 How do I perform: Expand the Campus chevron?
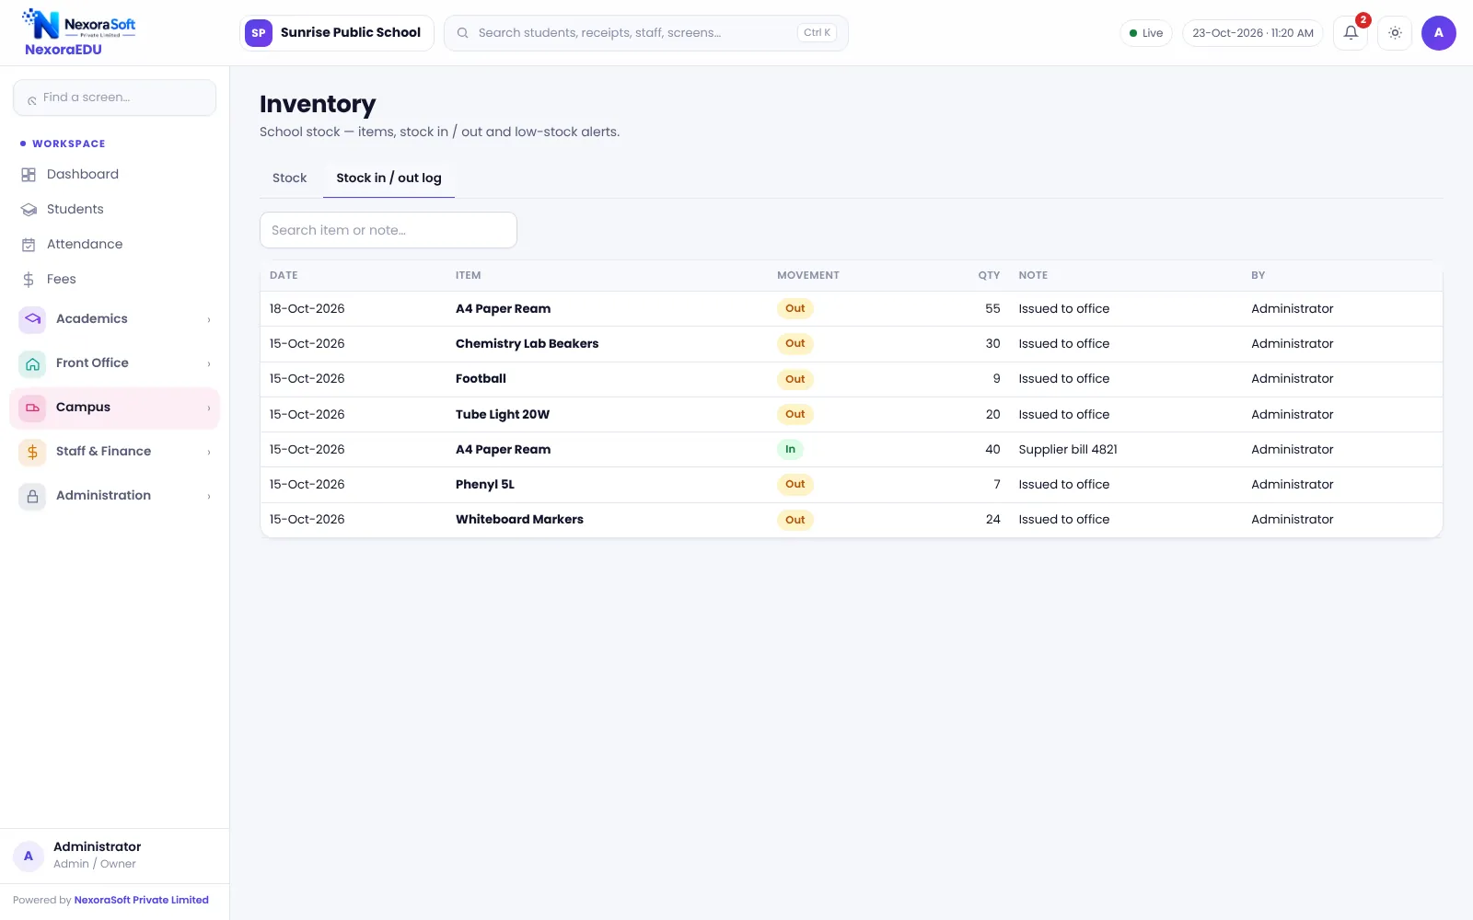click(x=209, y=408)
